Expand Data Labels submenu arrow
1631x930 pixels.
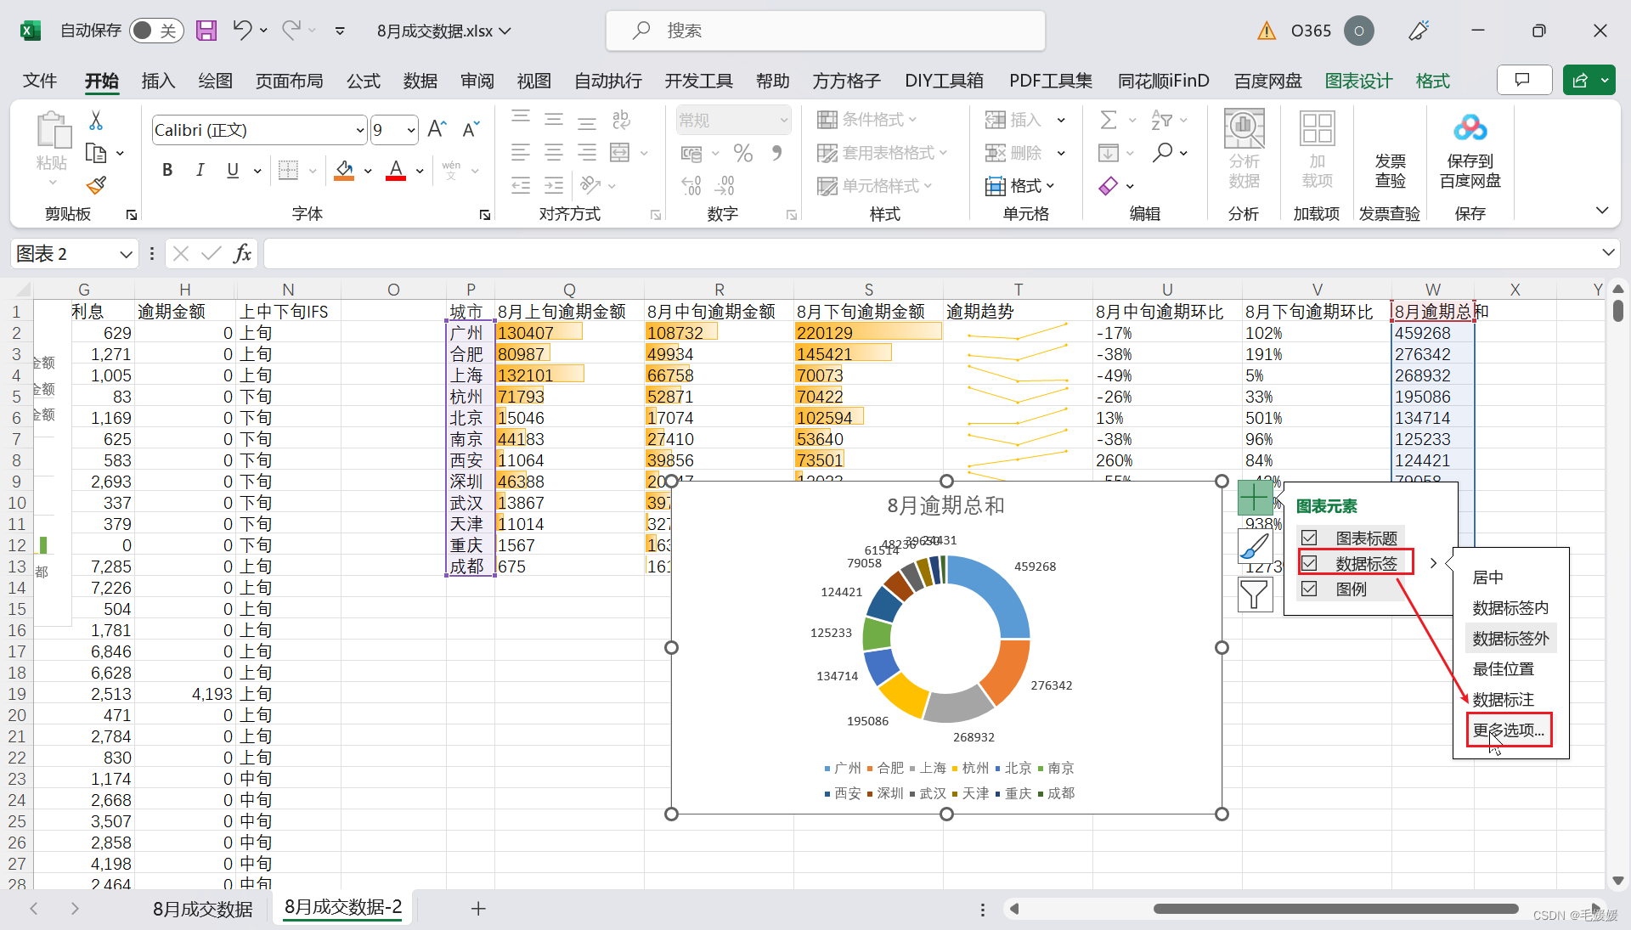pos(1433,563)
